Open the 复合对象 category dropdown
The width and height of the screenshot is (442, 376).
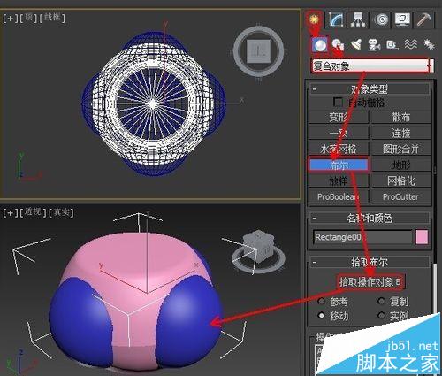point(372,65)
